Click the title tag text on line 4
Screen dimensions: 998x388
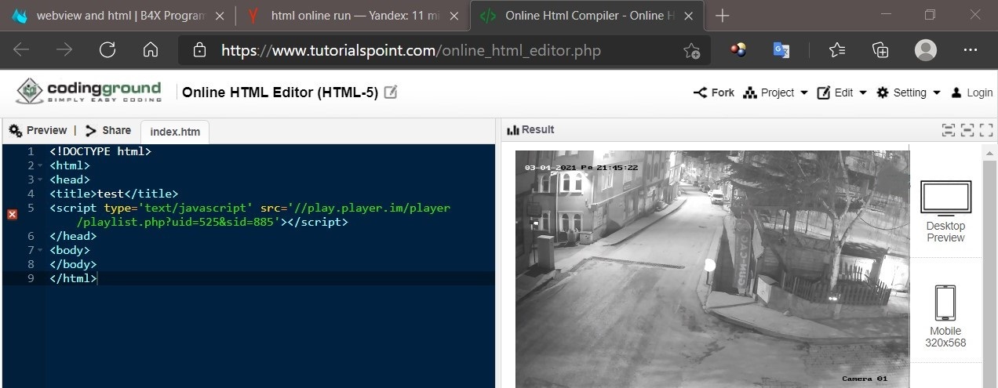[114, 194]
